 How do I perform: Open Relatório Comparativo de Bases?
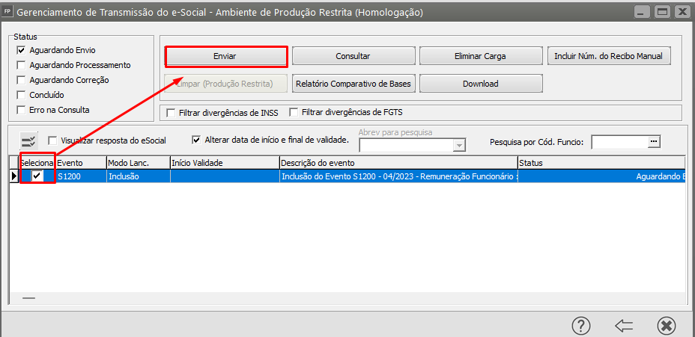(x=353, y=84)
